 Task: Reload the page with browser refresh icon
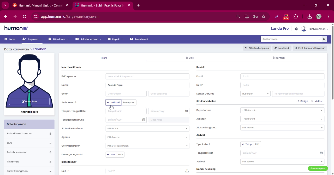point(25,16)
